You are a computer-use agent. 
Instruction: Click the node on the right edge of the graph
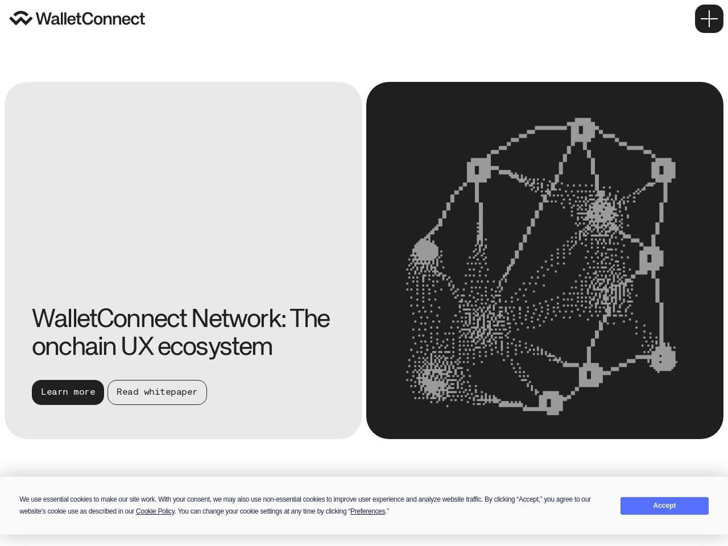pos(650,259)
